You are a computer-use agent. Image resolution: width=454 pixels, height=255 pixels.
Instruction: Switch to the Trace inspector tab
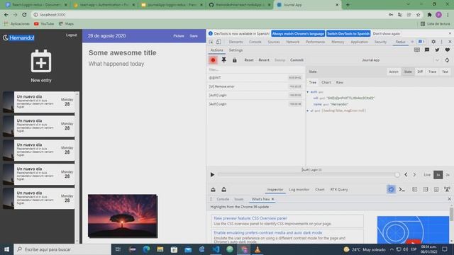point(432,72)
